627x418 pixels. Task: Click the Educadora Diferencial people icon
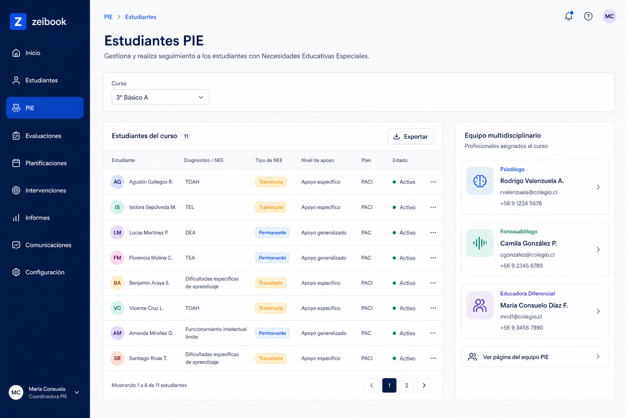click(x=480, y=305)
